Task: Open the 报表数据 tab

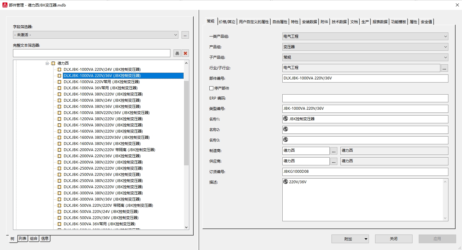Action: (380, 22)
